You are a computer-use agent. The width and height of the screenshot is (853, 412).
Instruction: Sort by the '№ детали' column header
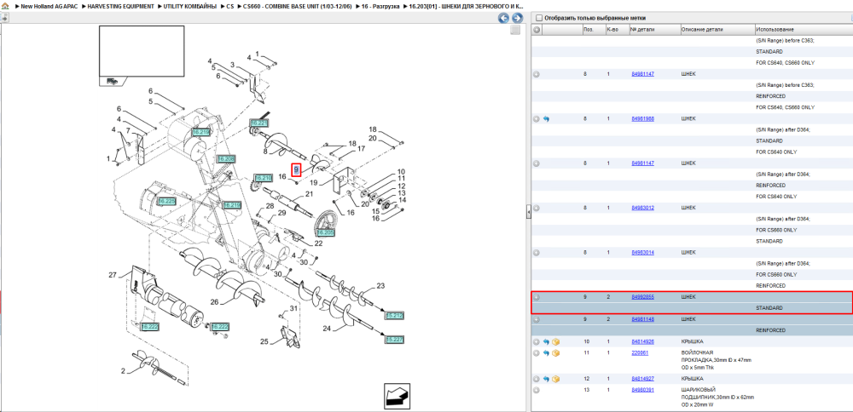tap(654, 29)
